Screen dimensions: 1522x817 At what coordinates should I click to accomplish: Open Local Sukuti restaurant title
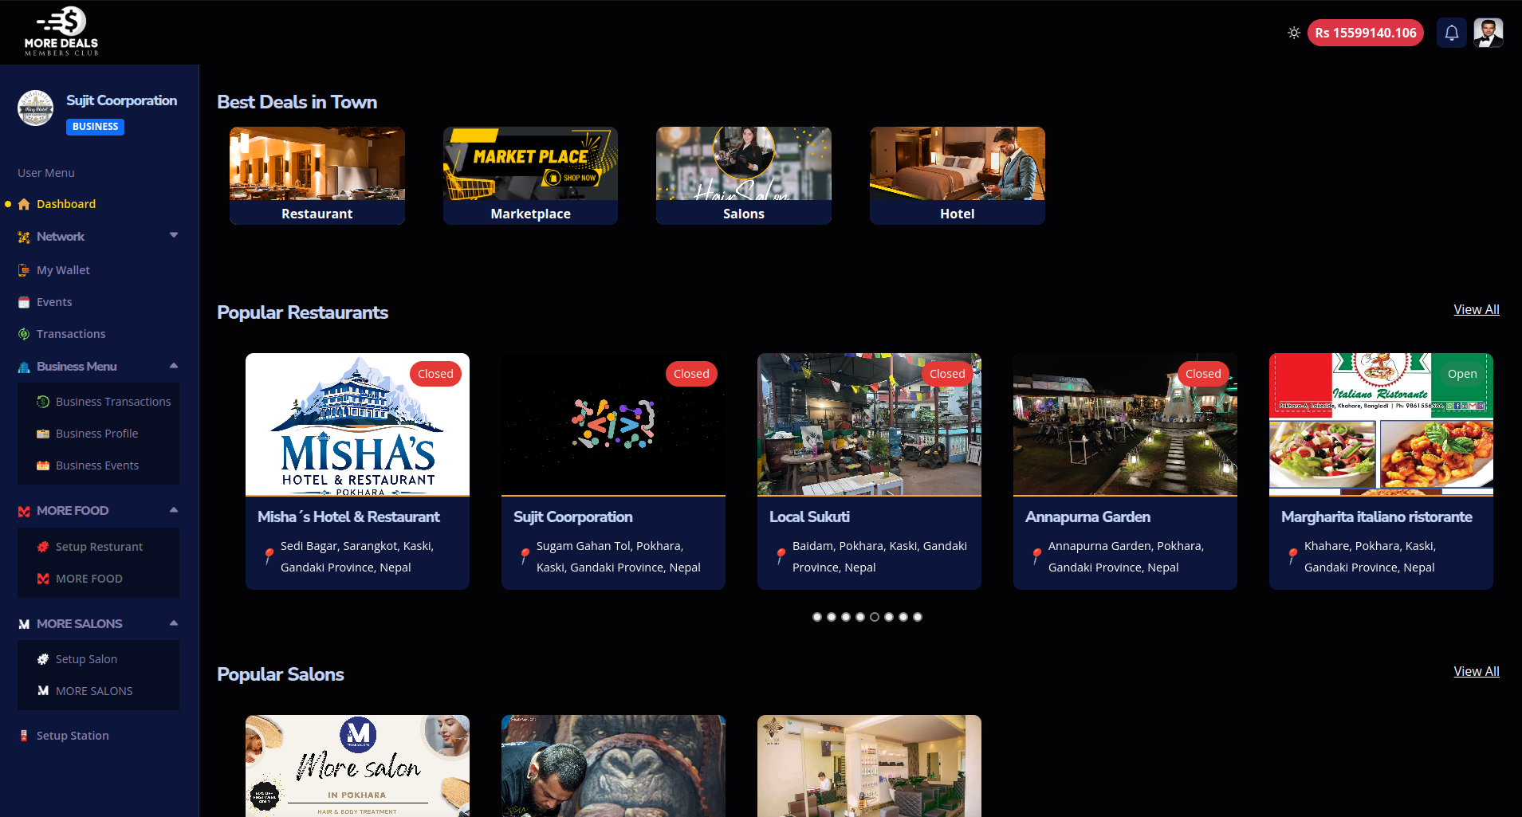[809, 517]
